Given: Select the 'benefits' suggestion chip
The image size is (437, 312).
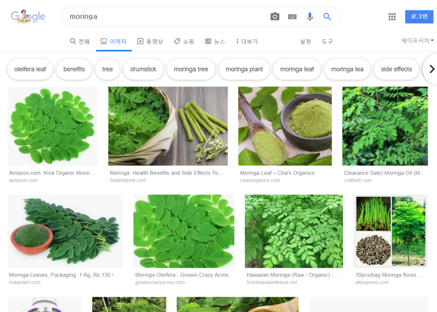Looking at the screenshot, I should coord(74,69).
